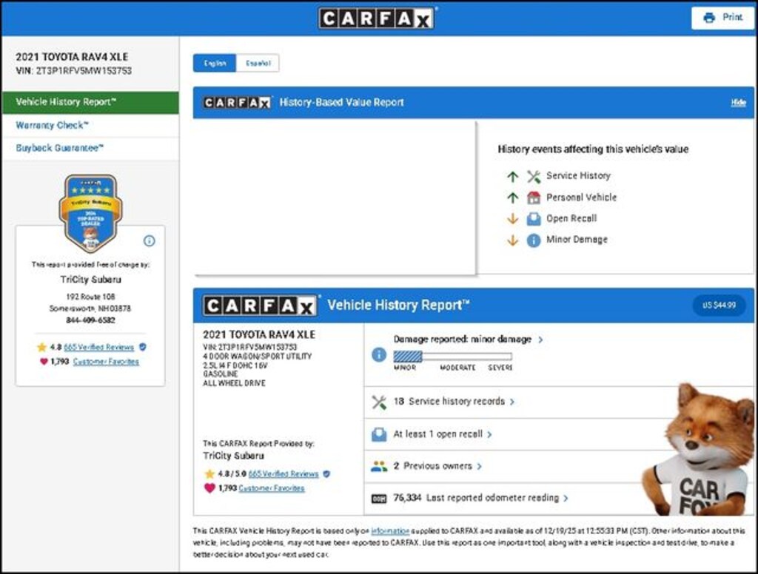Screen dimensions: 758x574
Task: Expand 18 Service history records
Action: click(x=453, y=402)
